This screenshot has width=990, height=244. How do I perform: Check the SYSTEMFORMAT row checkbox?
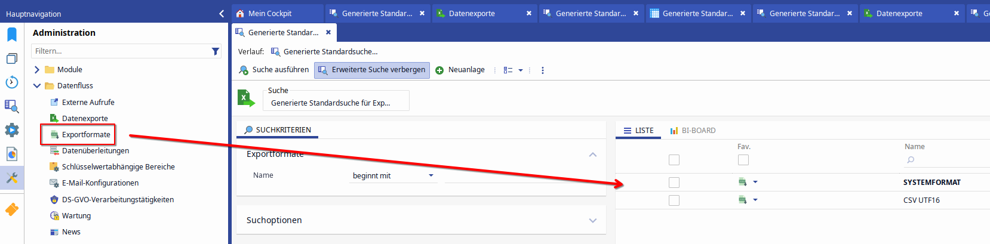674,183
